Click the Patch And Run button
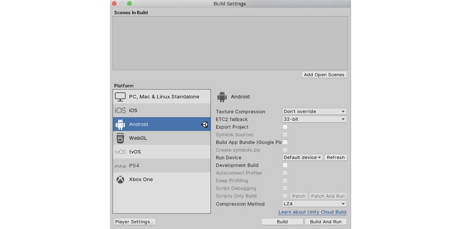This screenshot has width=461, height=229. tap(328, 196)
